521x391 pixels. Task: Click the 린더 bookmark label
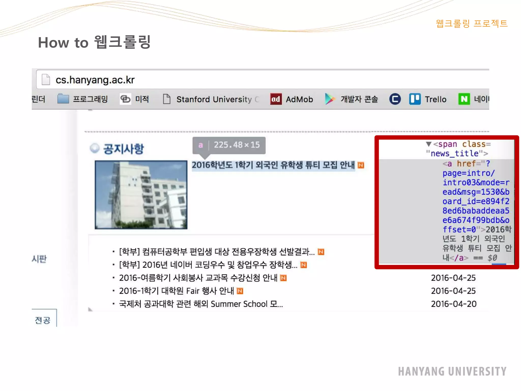[38, 99]
